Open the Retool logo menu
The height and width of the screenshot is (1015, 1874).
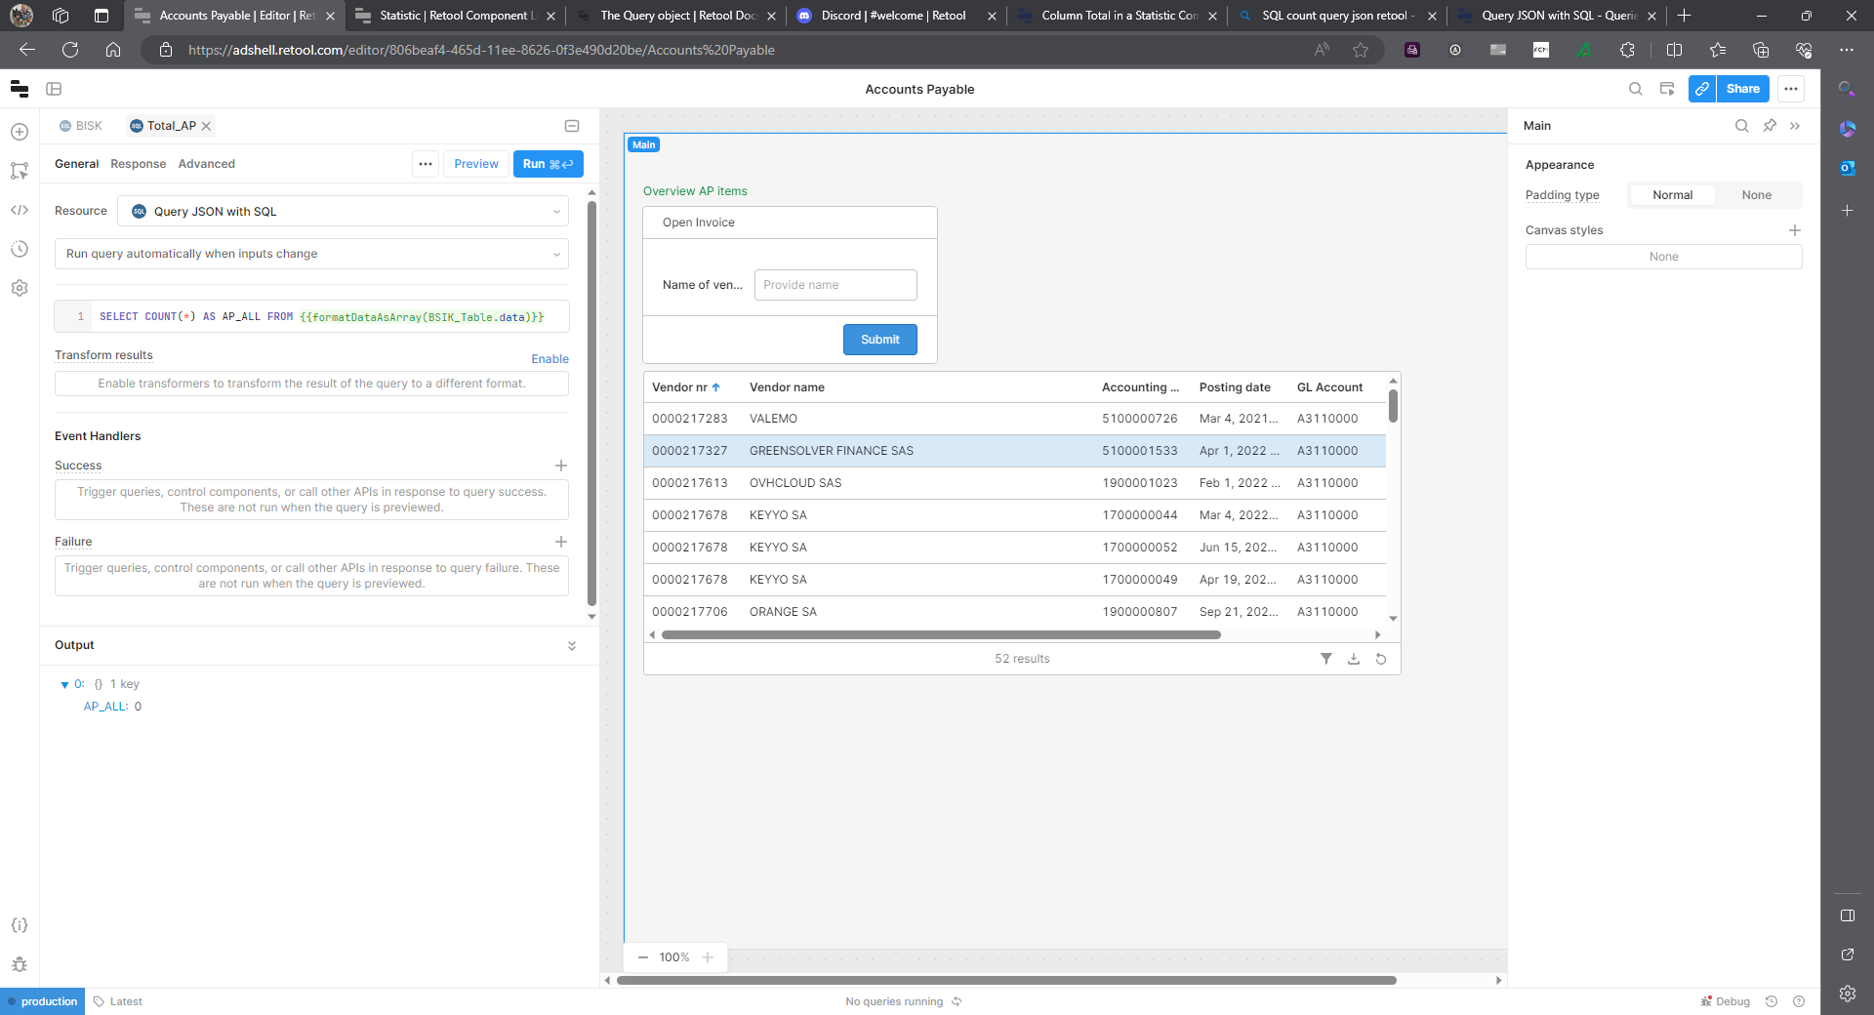tap(20, 89)
